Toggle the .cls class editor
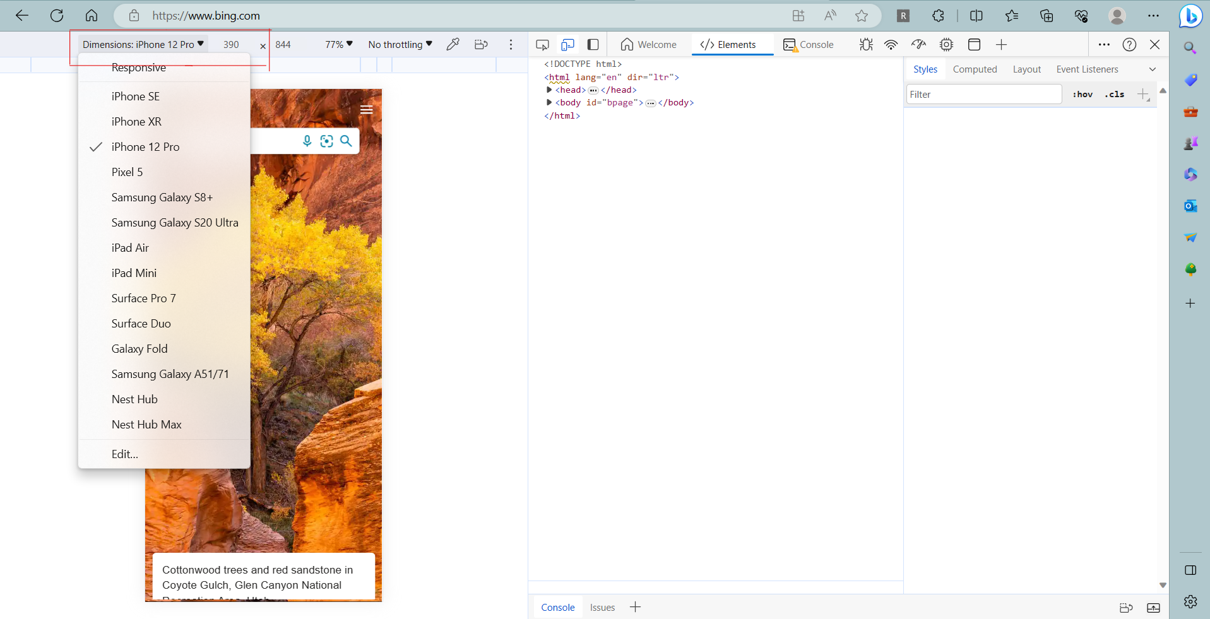The width and height of the screenshot is (1210, 619). pyautogui.click(x=1115, y=95)
